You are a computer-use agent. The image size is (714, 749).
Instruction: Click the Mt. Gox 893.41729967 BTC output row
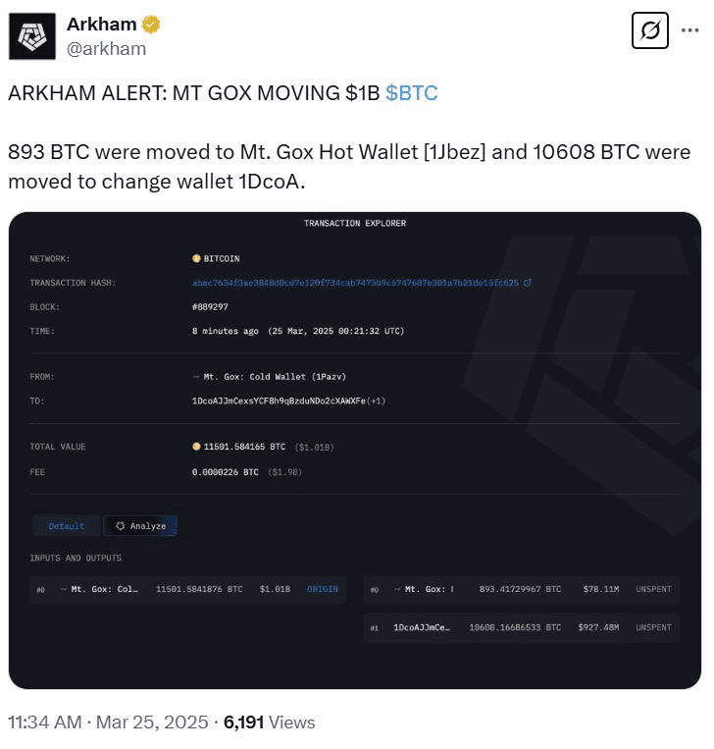point(522,589)
